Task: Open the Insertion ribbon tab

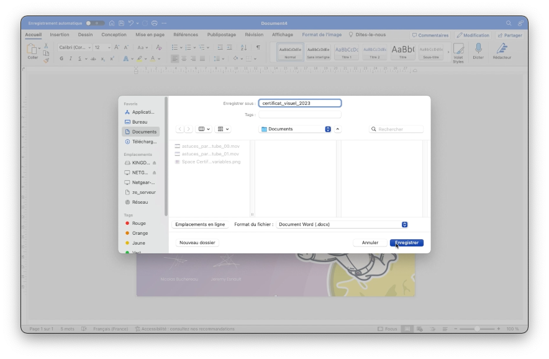Action: [60, 35]
